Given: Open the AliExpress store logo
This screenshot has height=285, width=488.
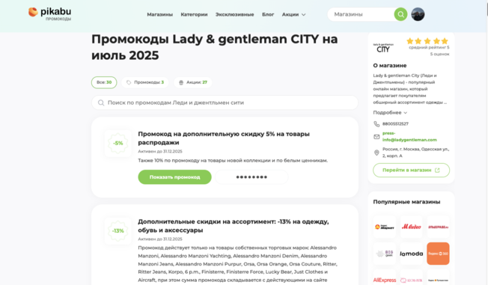Looking at the screenshot, I should tap(385, 280).
